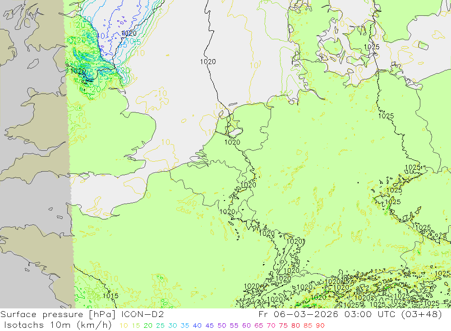Click the "ICON-D2" model name label
Screen dimensions: 451x331
(143, 314)
